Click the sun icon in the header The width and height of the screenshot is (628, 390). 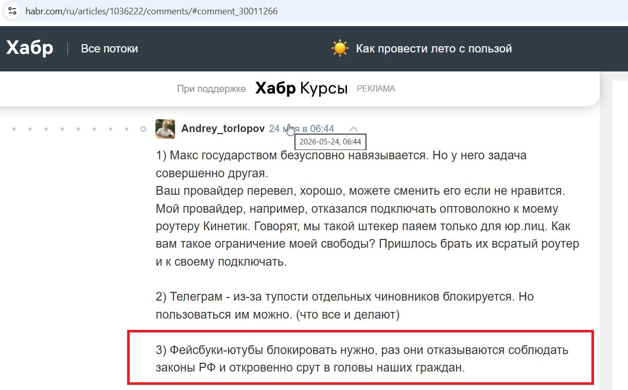(340, 49)
